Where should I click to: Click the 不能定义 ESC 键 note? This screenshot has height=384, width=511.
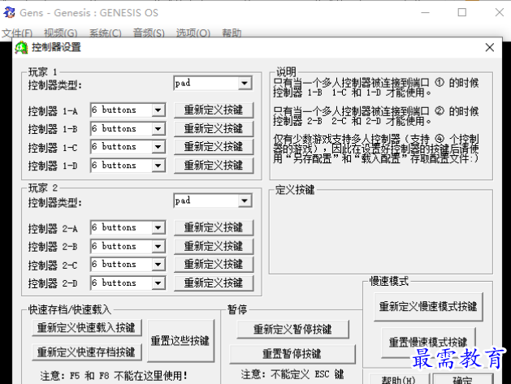click(292, 374)
